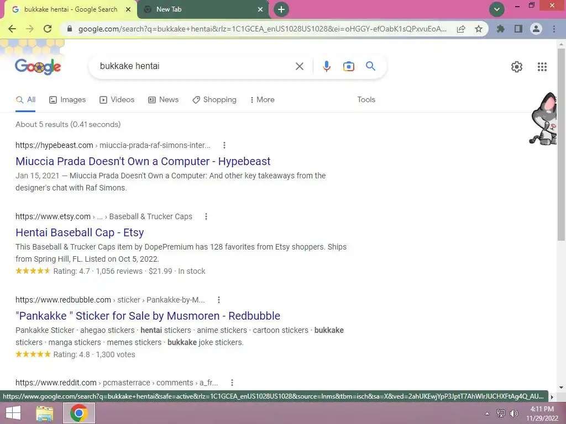
Task: Open volume control tray icon
Action: pyautogui.click(x=513, y=414)
